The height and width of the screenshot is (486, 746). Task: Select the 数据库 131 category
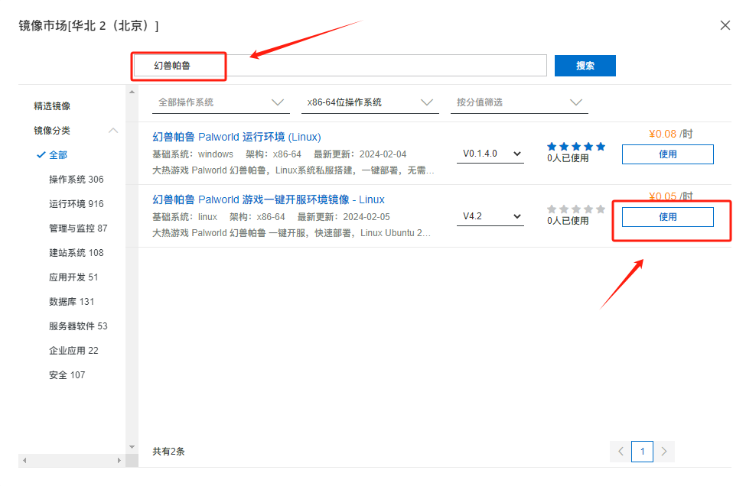[71, 302]
